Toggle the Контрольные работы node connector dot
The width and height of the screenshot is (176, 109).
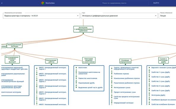(52, 64)
